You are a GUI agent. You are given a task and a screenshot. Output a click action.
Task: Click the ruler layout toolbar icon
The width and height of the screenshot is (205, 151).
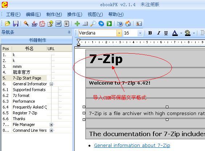85,24
